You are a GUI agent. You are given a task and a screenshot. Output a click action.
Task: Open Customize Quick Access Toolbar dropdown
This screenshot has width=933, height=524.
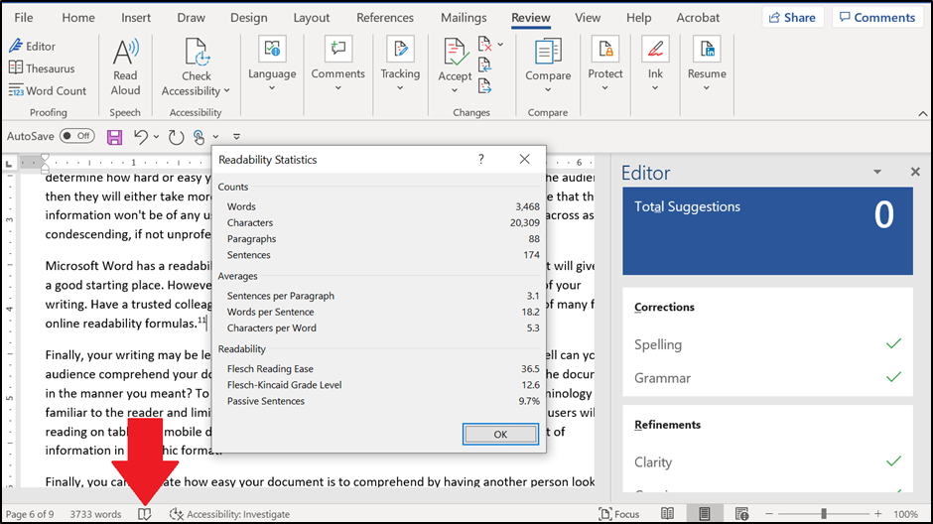[x=236, y=137]
